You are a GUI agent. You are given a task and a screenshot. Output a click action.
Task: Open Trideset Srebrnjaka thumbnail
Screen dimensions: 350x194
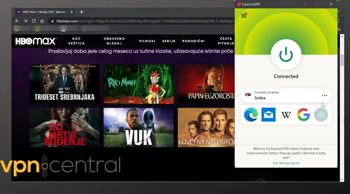click(65, 84)
